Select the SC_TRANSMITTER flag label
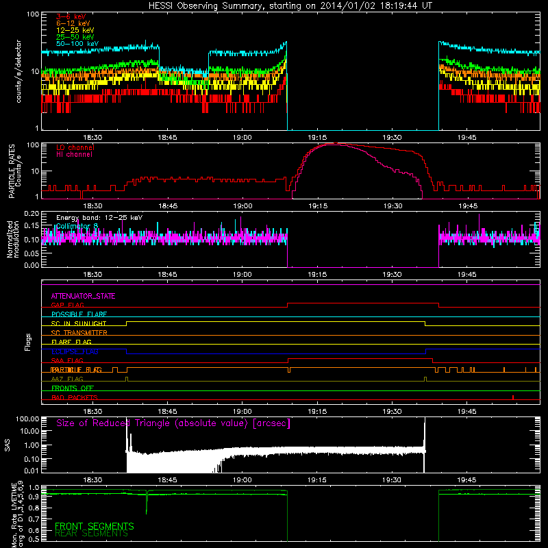 (79, 333)
